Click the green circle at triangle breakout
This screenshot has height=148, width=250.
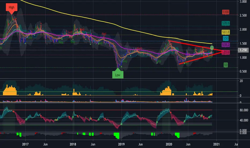coord(212,48)
